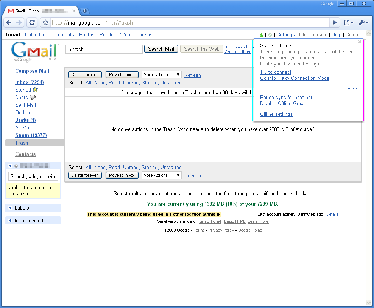
Task: Open the Documents link
Action: click(x=62, y=35)
